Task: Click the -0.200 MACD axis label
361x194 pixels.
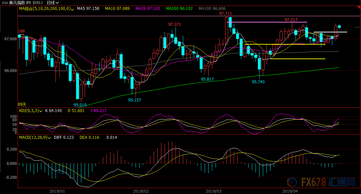Action: pyautogui.click(x=11, y=177)
